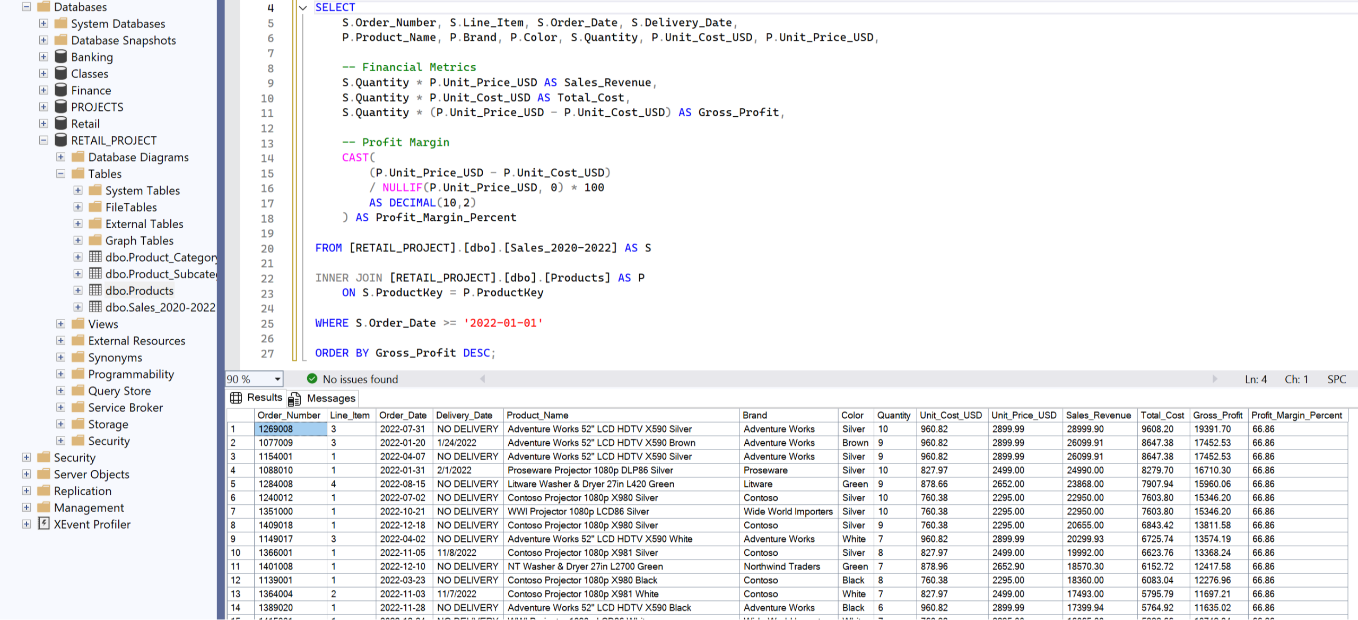Expand the Views folder node
The height and width of the screenshot is (620, 1358).
click(x=61, y=324)
